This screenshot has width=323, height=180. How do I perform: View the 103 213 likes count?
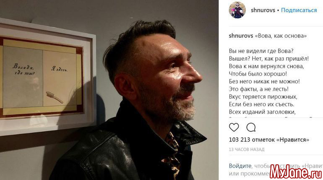pos(269,140)
